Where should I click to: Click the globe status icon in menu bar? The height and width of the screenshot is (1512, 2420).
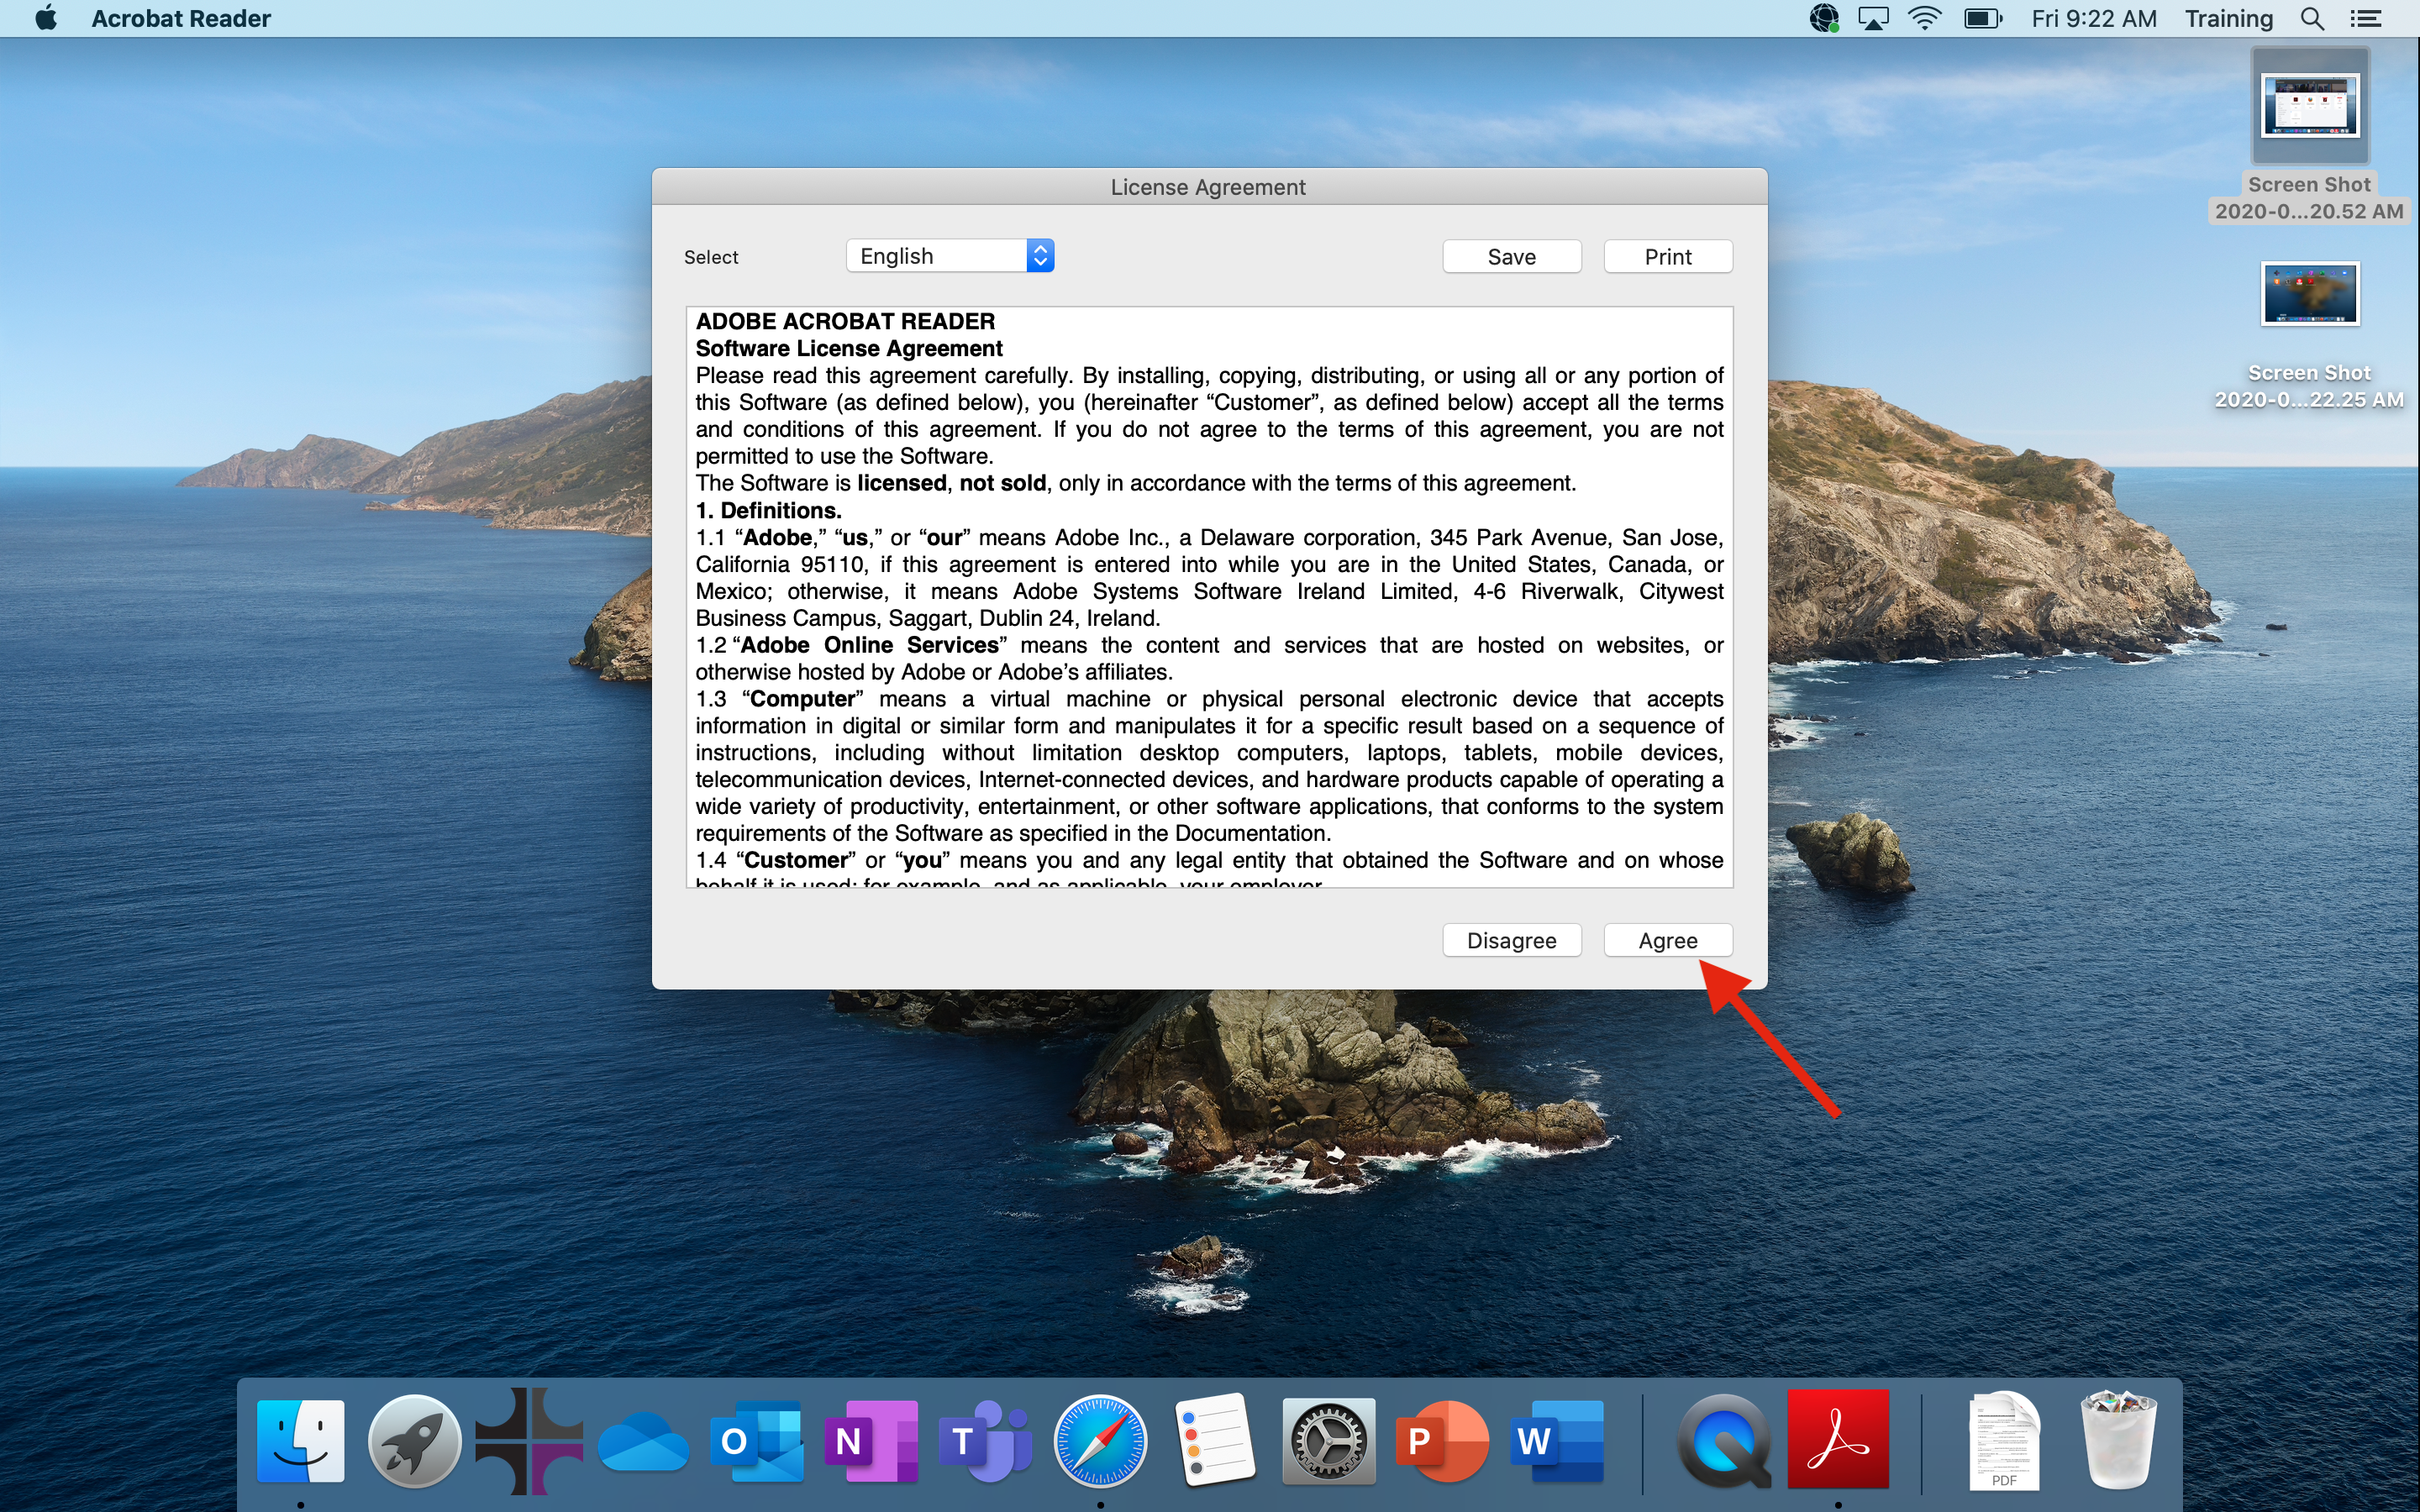click(1823, 18)
